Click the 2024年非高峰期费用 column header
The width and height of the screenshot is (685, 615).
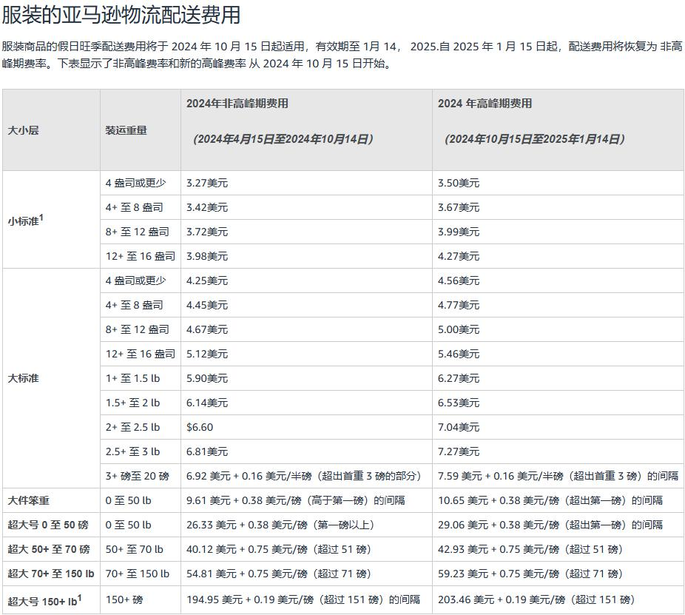244,104
